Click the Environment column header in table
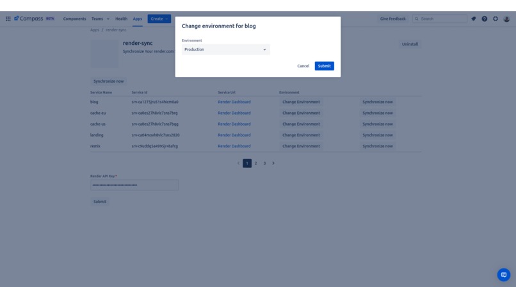516x287 pixels. click(289, 92)
